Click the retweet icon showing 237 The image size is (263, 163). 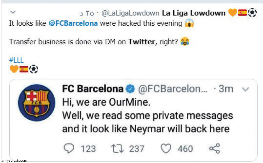pos(117,148)
